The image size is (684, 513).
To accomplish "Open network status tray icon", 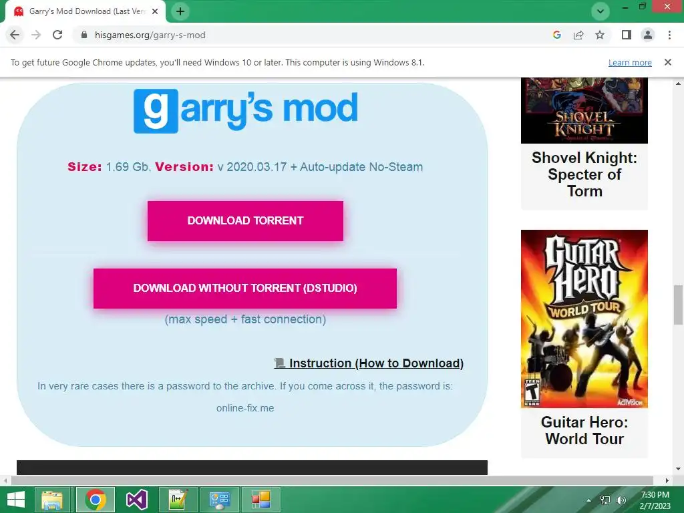I will coord(605,500).
